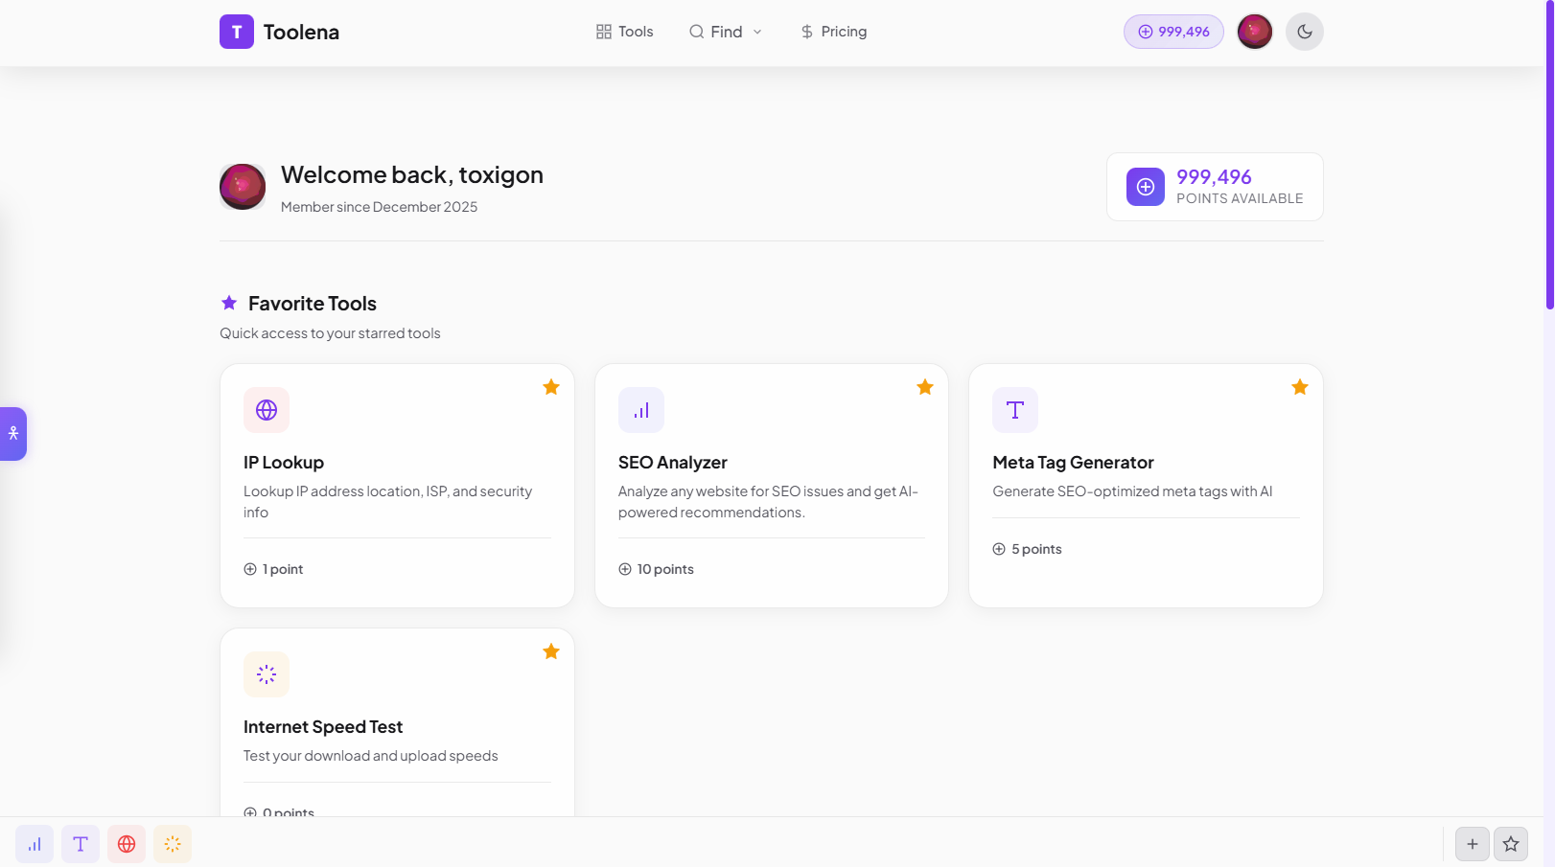Unfavorite the Internet Speed Test tool
1555x867 pixels.
pyautogui.click(x=550, y=650)
